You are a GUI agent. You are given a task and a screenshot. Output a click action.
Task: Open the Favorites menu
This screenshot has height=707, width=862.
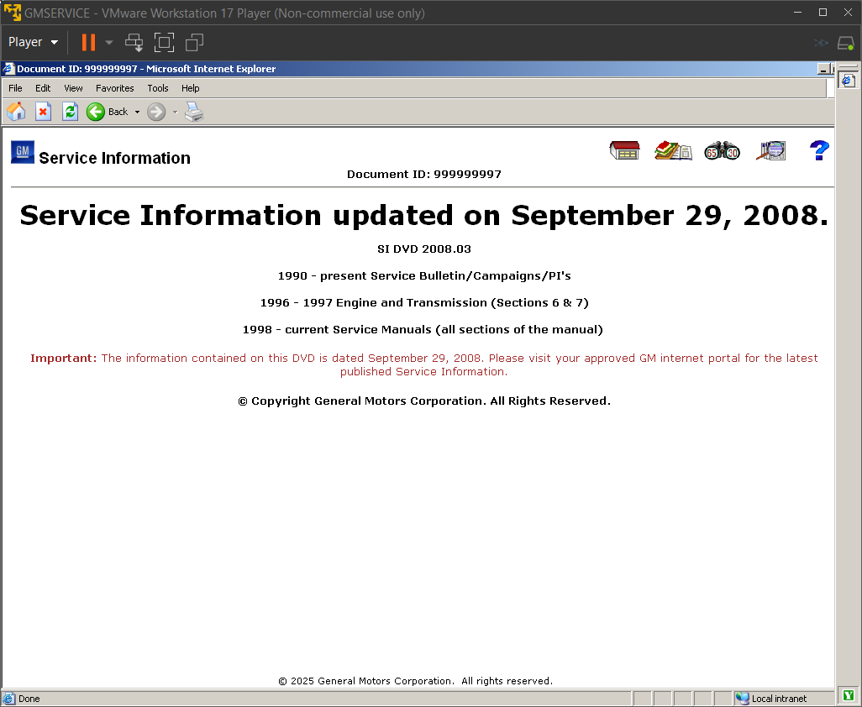point(114,88)
